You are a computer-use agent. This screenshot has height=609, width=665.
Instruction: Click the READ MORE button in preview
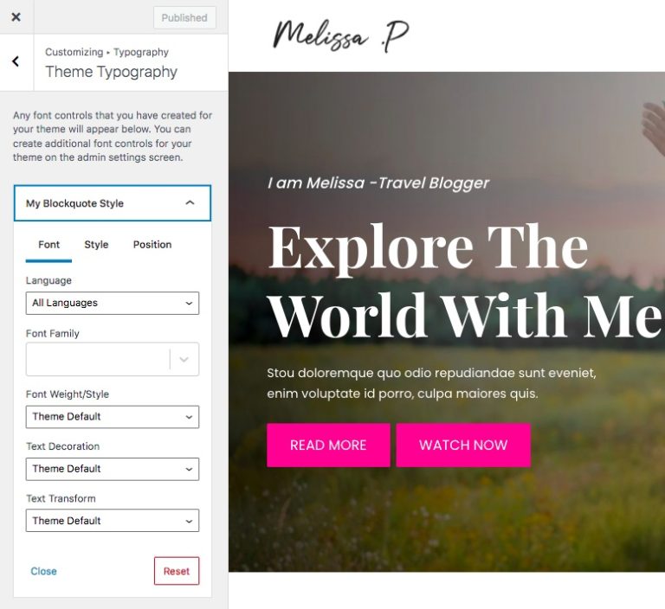pyautogui.click(x=328, y=445)
